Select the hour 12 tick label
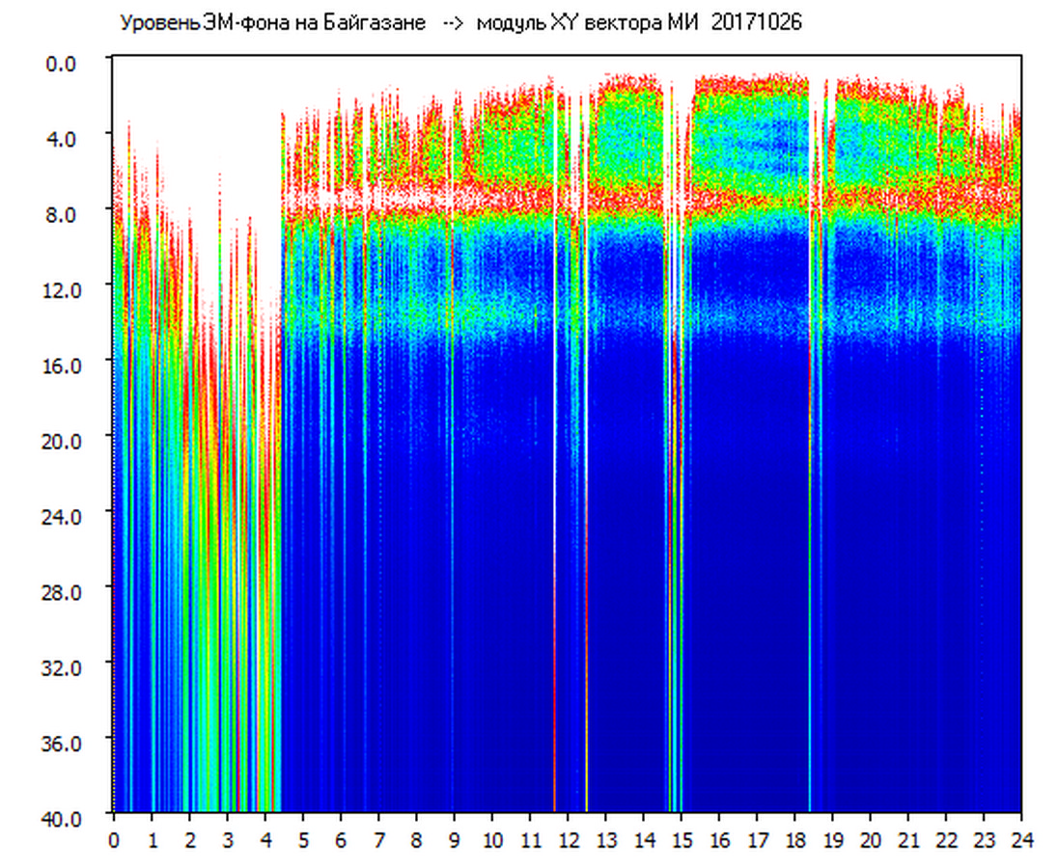Viewport: 1058px width, 868px height. [x=568, y=840]
